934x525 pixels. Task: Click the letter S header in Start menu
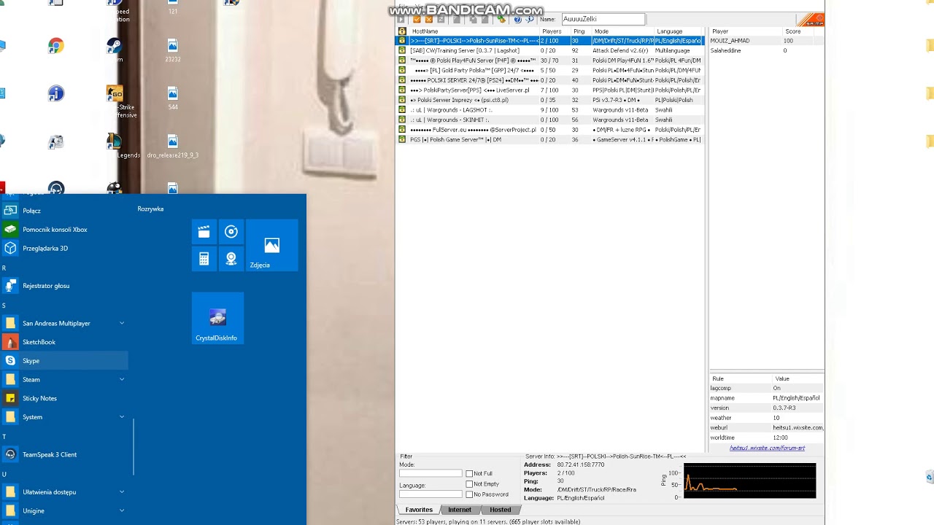(x=4, y=306)
